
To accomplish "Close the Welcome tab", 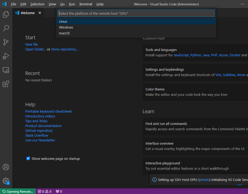I will (40, 13).
